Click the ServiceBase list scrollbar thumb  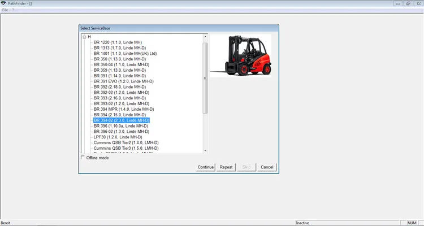tap(205, 78)
